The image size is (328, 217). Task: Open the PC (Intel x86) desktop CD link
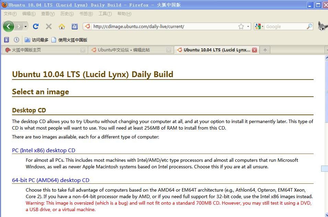point(44,150)
